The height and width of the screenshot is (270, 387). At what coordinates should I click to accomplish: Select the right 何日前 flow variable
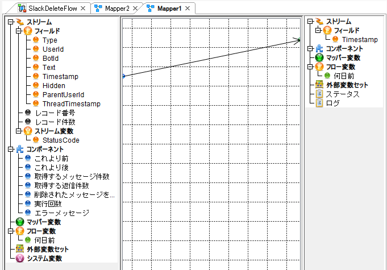click(x=344, y=76)
